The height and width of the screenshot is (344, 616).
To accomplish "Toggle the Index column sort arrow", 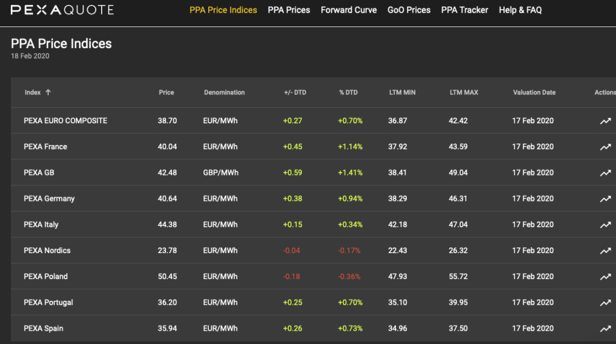I will point(48,92).
